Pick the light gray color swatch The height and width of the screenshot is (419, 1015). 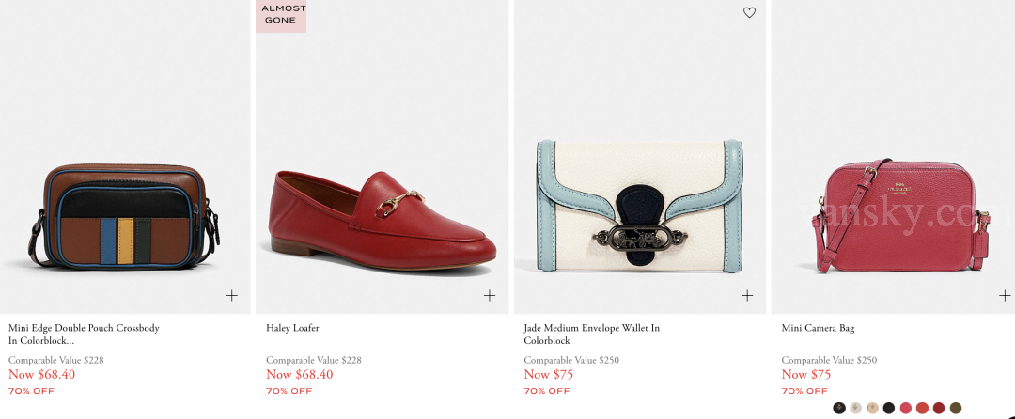(x=855, y=408)
